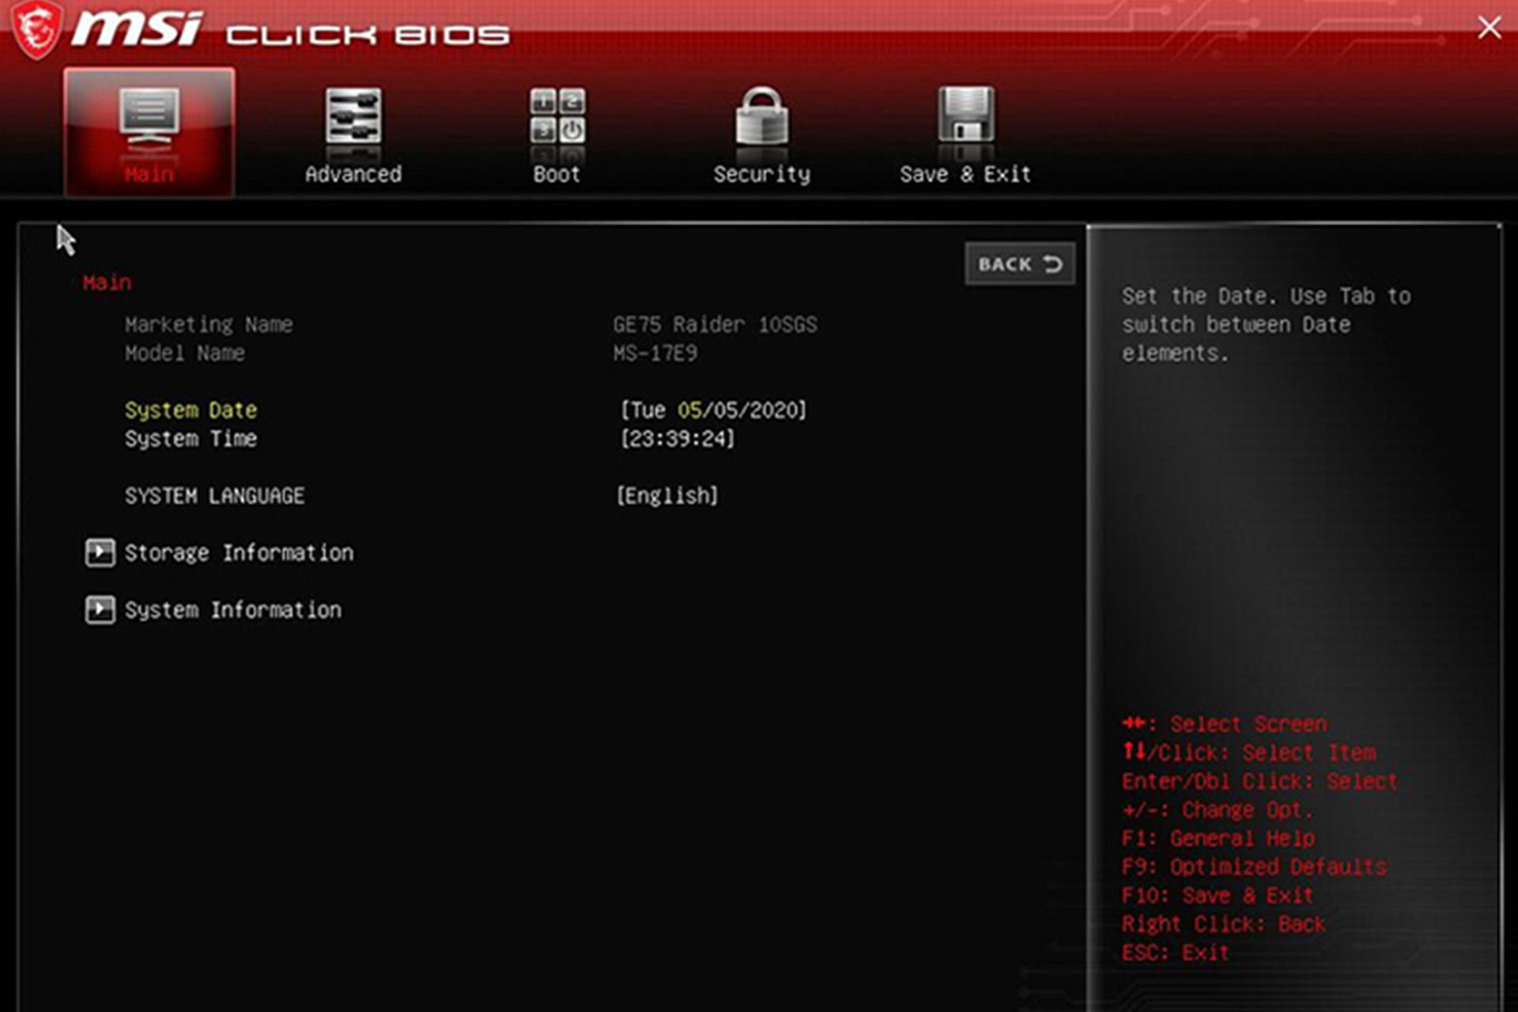Expand the System Information submenu
Viewport: 1518px width, 1012px height.
coord(233,610)
